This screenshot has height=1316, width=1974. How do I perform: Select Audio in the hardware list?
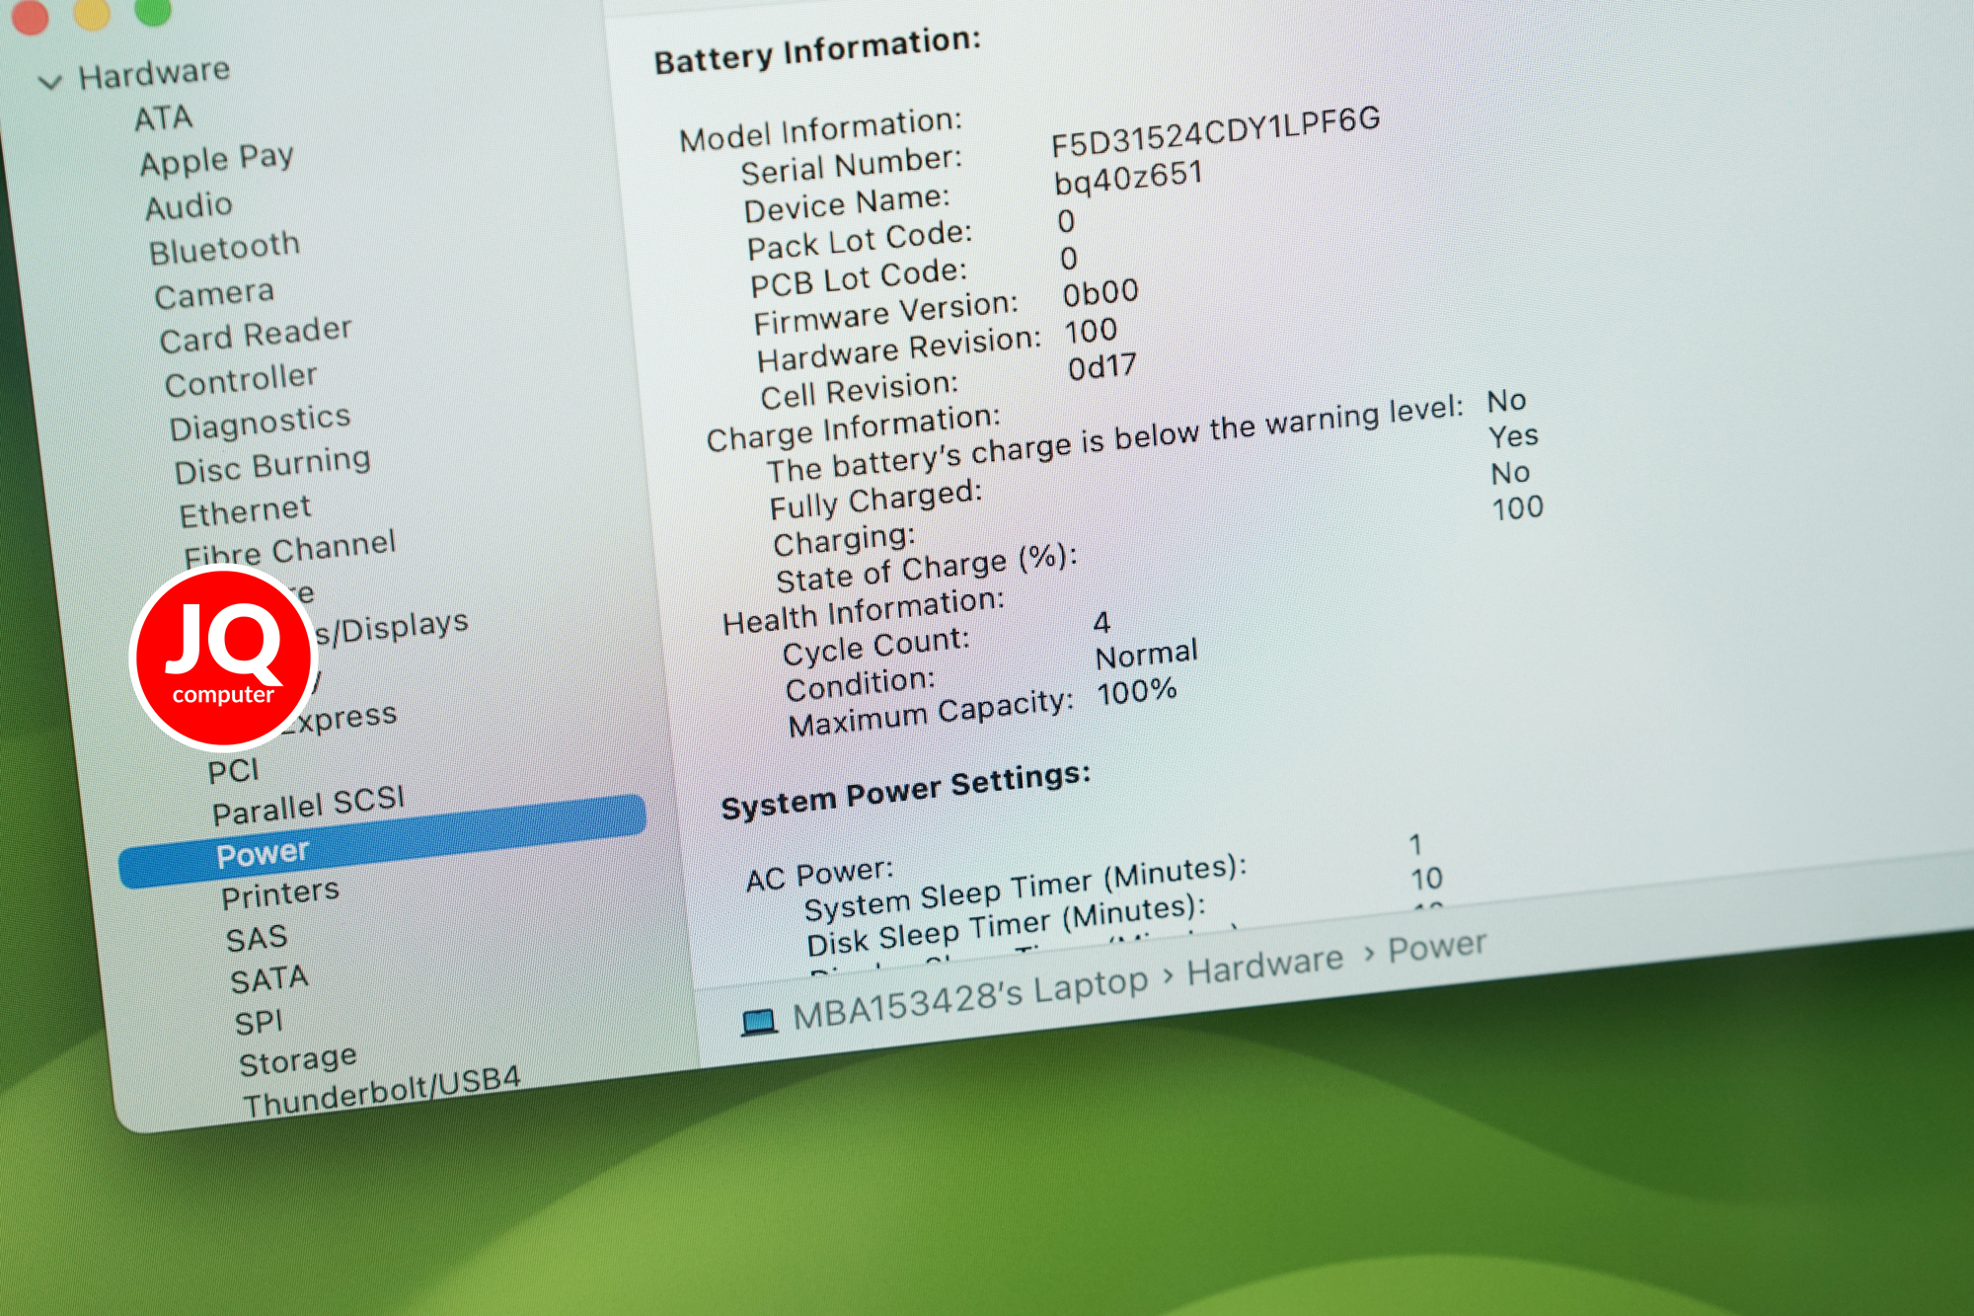tap(189, 206)
